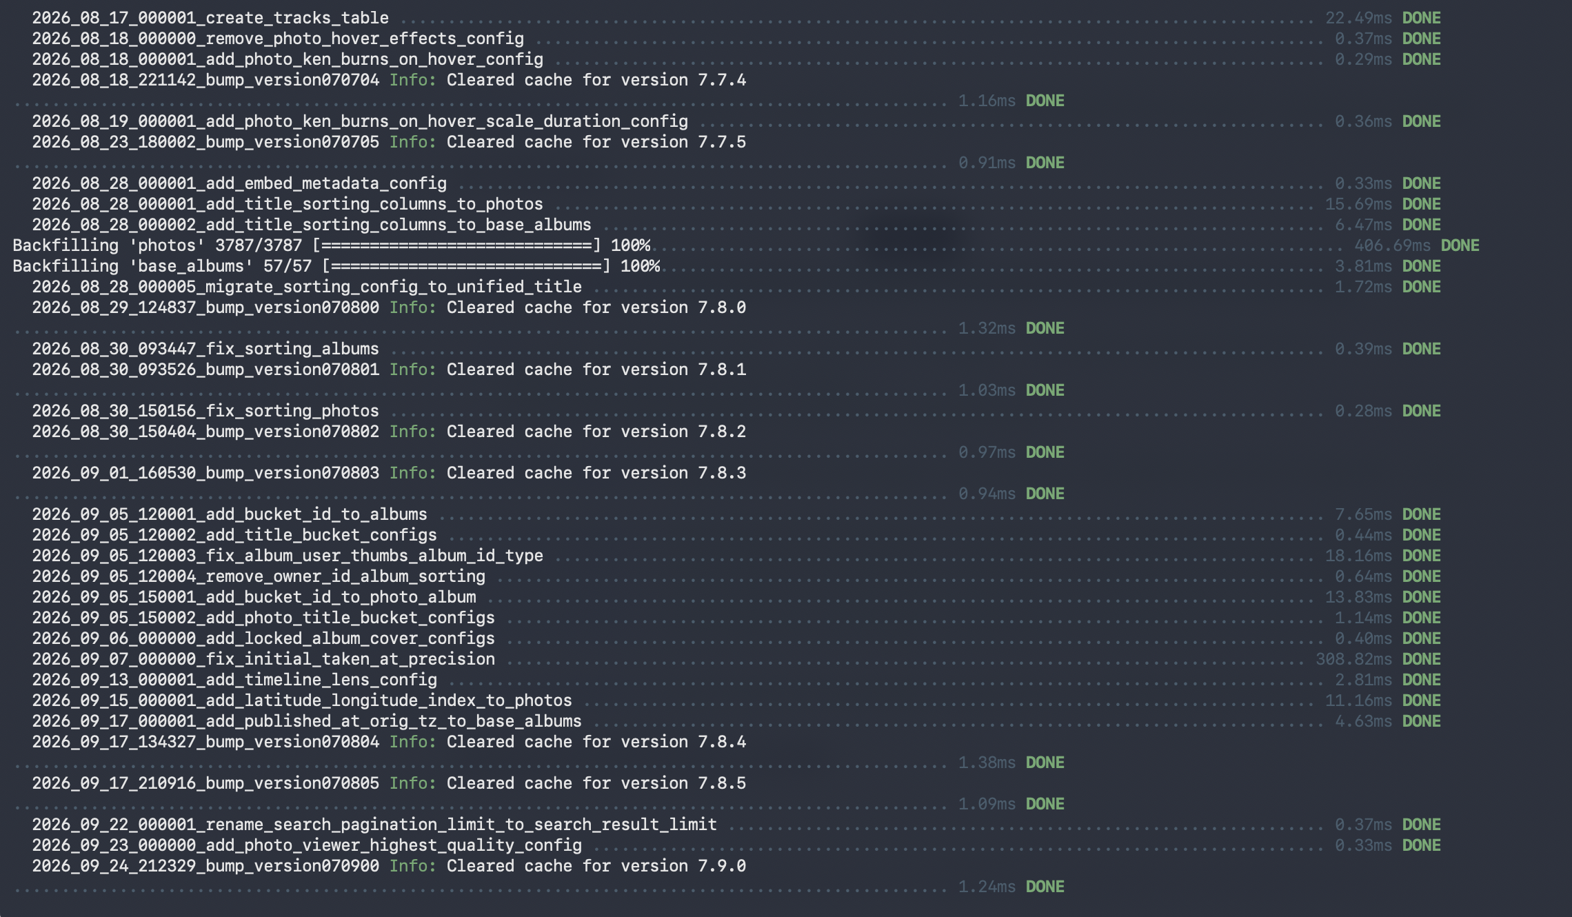
Task: Click the bump_version070705 migration entry
Action: [205, 142]
